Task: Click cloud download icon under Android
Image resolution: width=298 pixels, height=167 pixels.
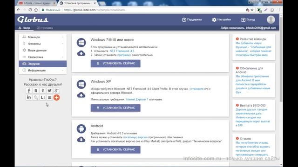Action: [x=81, y=140]
